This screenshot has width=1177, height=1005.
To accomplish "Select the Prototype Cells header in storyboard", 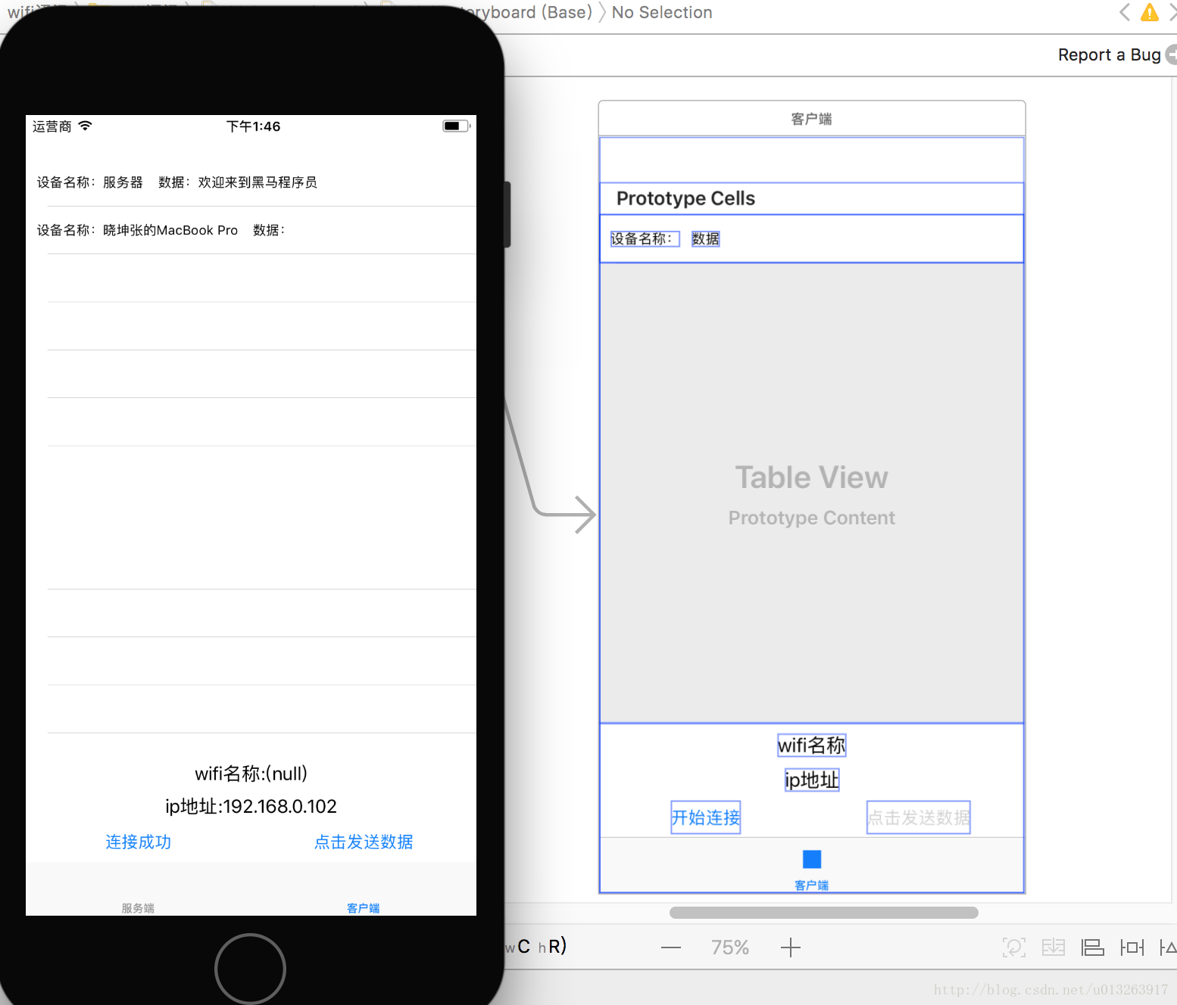I will [x=812, y=198].
